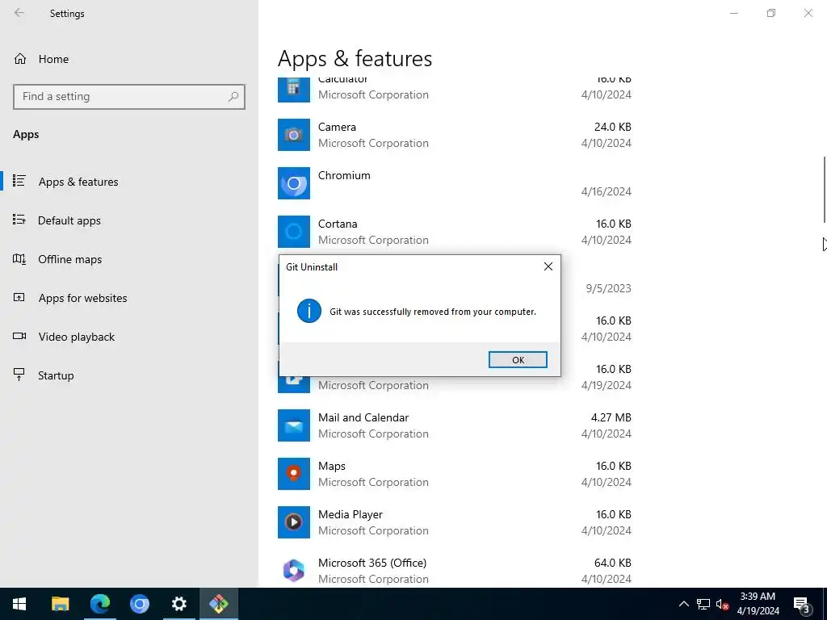Click the 4/16/2024 Chromium date
The image size is (827, 620).
606,191
